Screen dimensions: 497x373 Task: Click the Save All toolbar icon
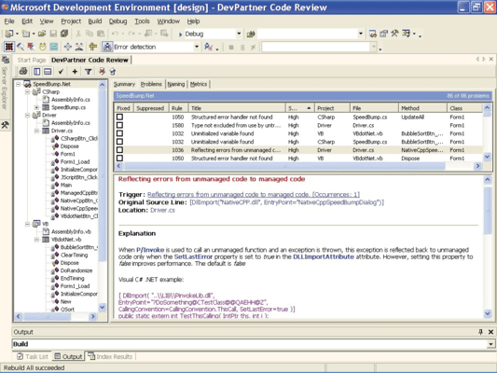(x=64, y=34)
